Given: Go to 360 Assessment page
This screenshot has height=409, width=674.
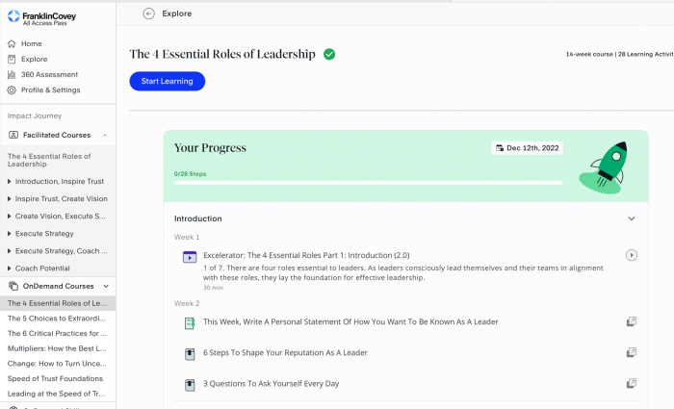Looking at the screenshot, I should click(41, 74).
